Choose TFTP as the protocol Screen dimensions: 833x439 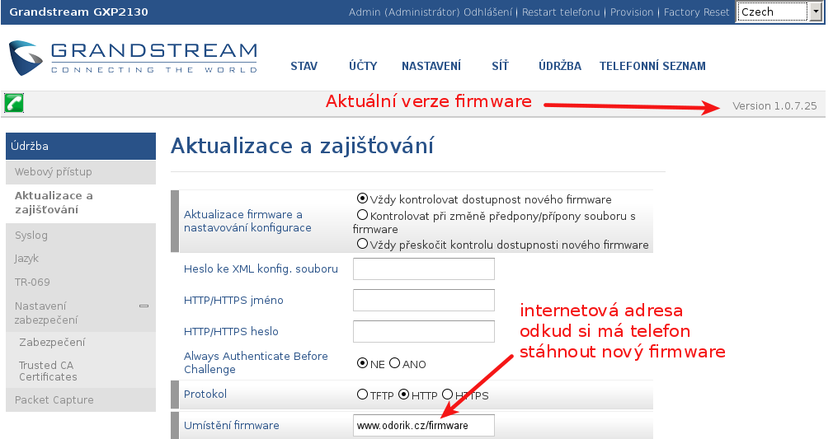(x=362, y=395)
